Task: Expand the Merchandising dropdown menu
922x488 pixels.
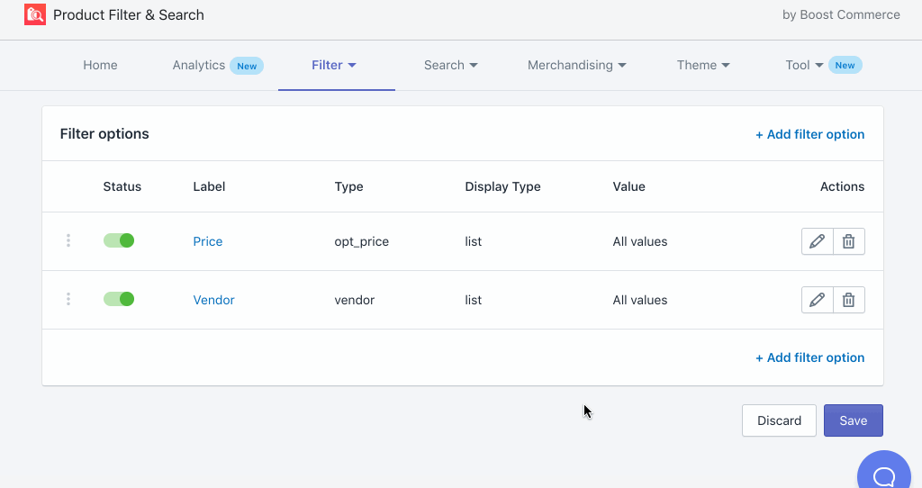Action: pos(576,65)
